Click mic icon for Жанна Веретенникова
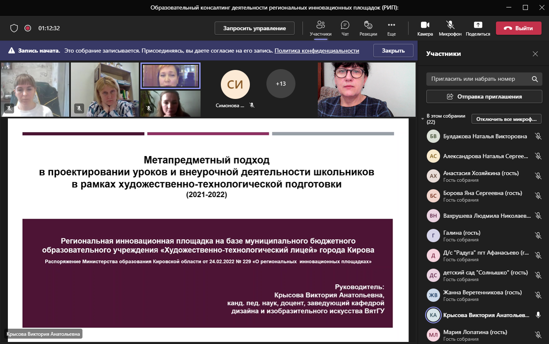The height and width of the screenshot is (344, 549). [x=538, y=295]
